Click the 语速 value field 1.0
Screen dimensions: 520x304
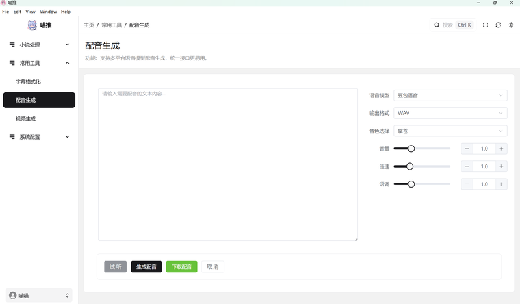point(484,166)
